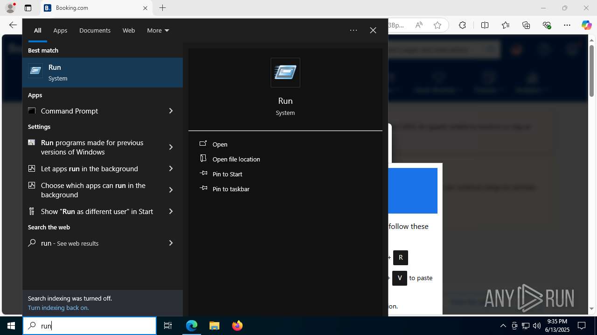Open Let apps run in the background setting
Image resolution: width=597 pixels, height=335 pixels.
[90, 168]
